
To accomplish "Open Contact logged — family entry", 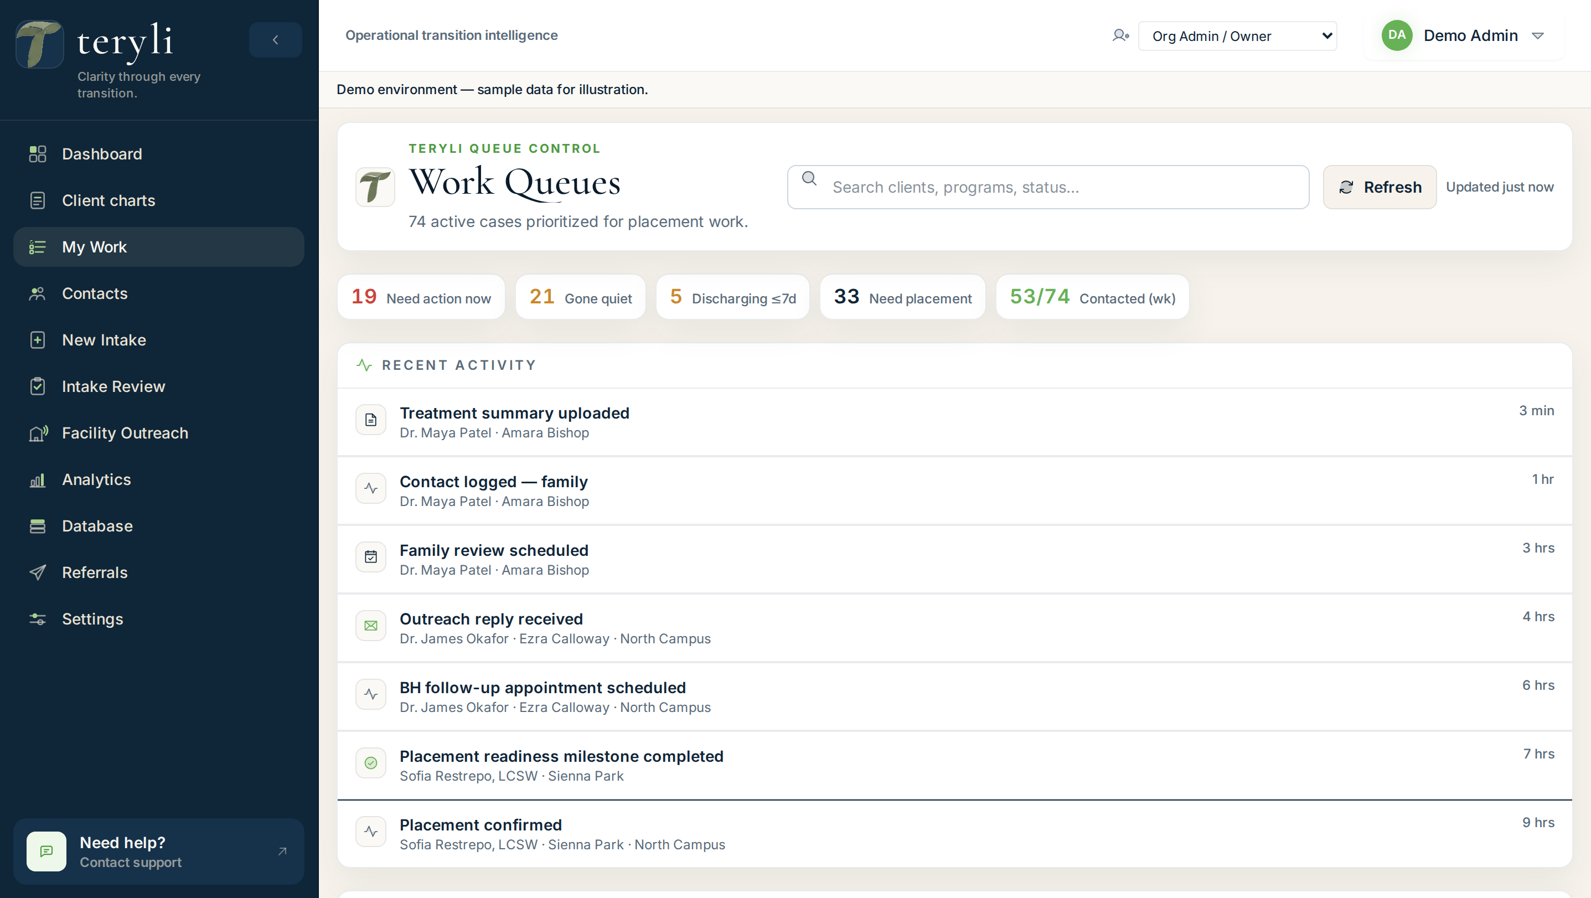I will click(954, 491).
